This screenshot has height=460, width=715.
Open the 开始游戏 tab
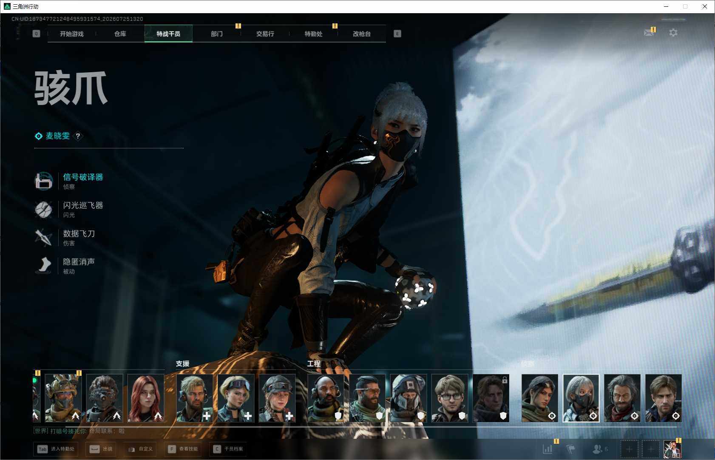72,34
